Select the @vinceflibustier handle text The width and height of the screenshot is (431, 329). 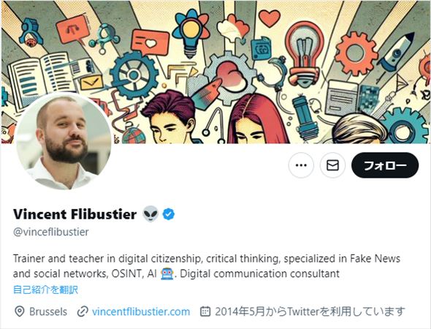pyautogui.click(x=51, y=232)
